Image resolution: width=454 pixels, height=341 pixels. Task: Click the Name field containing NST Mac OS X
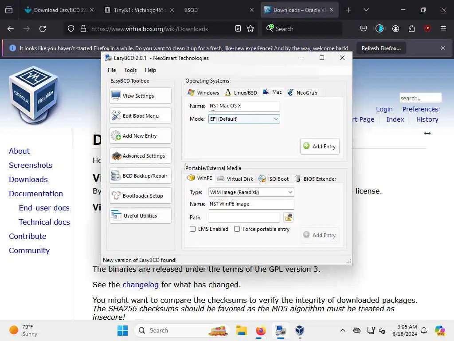[x=244, y=106]
